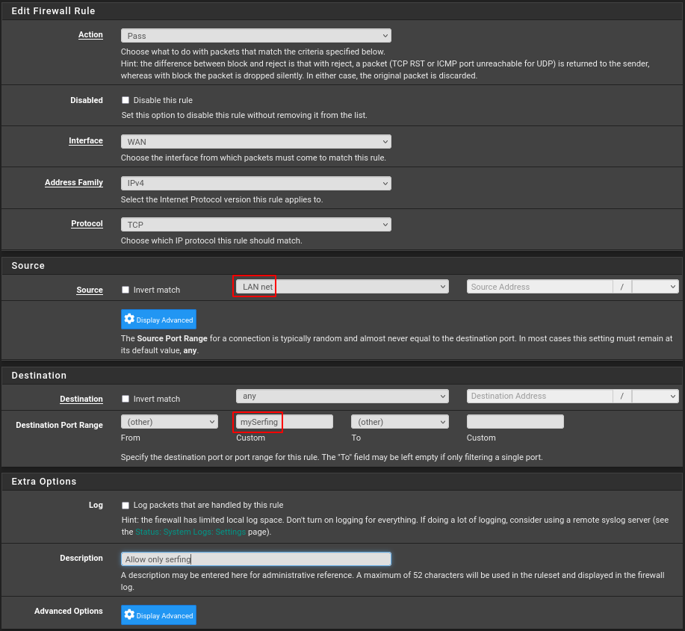This screenshot has height=631, width=685.
Task: Click the Destination Address input field
Action: [539, 397]
